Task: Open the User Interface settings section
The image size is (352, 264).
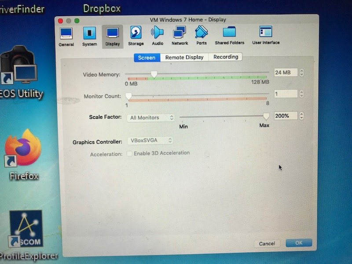Action: [266, 35]
